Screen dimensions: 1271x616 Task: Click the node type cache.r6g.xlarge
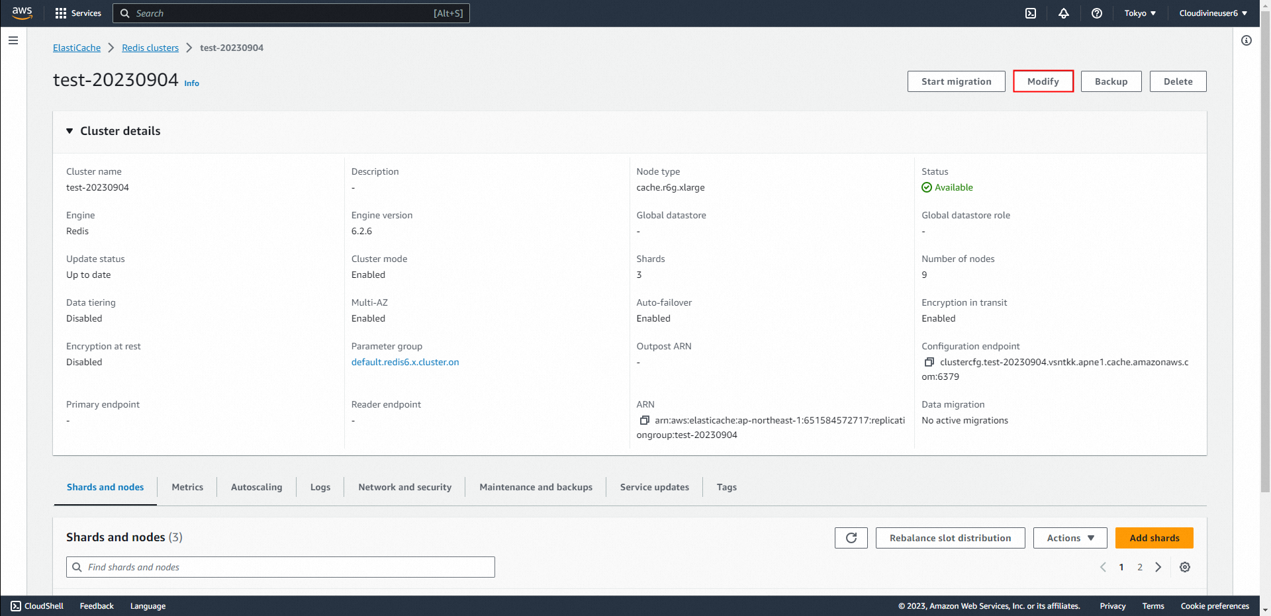click(x=671, y=187)
